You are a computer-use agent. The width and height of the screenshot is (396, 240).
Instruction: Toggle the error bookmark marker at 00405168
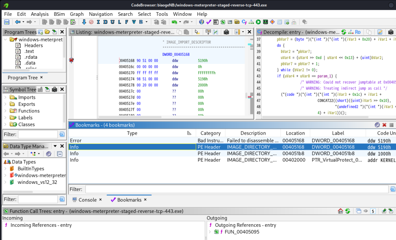pos(71,60)
